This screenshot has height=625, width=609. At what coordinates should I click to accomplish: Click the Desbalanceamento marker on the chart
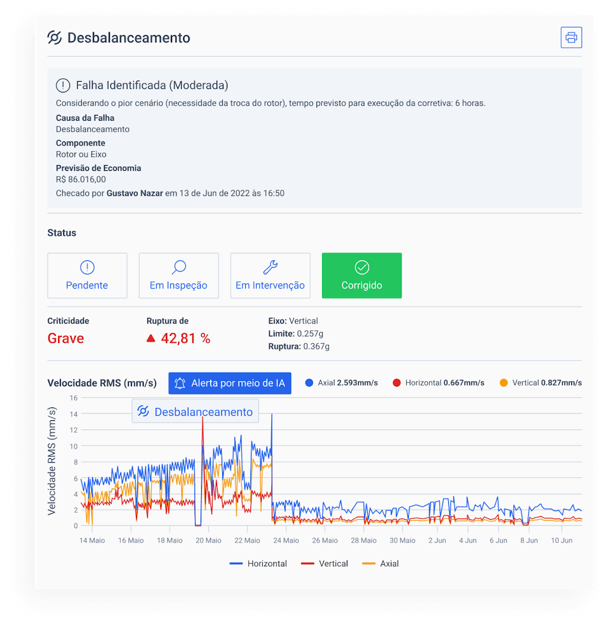(x=195, y=411)
